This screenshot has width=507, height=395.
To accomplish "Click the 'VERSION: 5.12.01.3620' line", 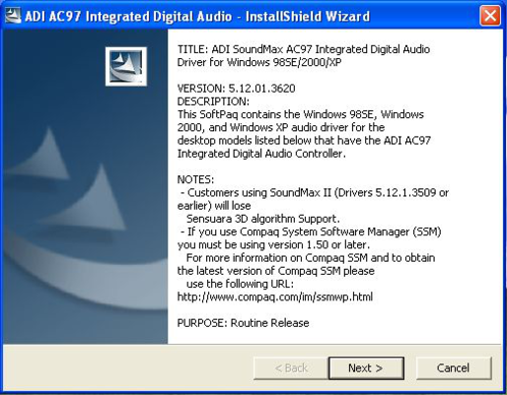I will [236, 89].
